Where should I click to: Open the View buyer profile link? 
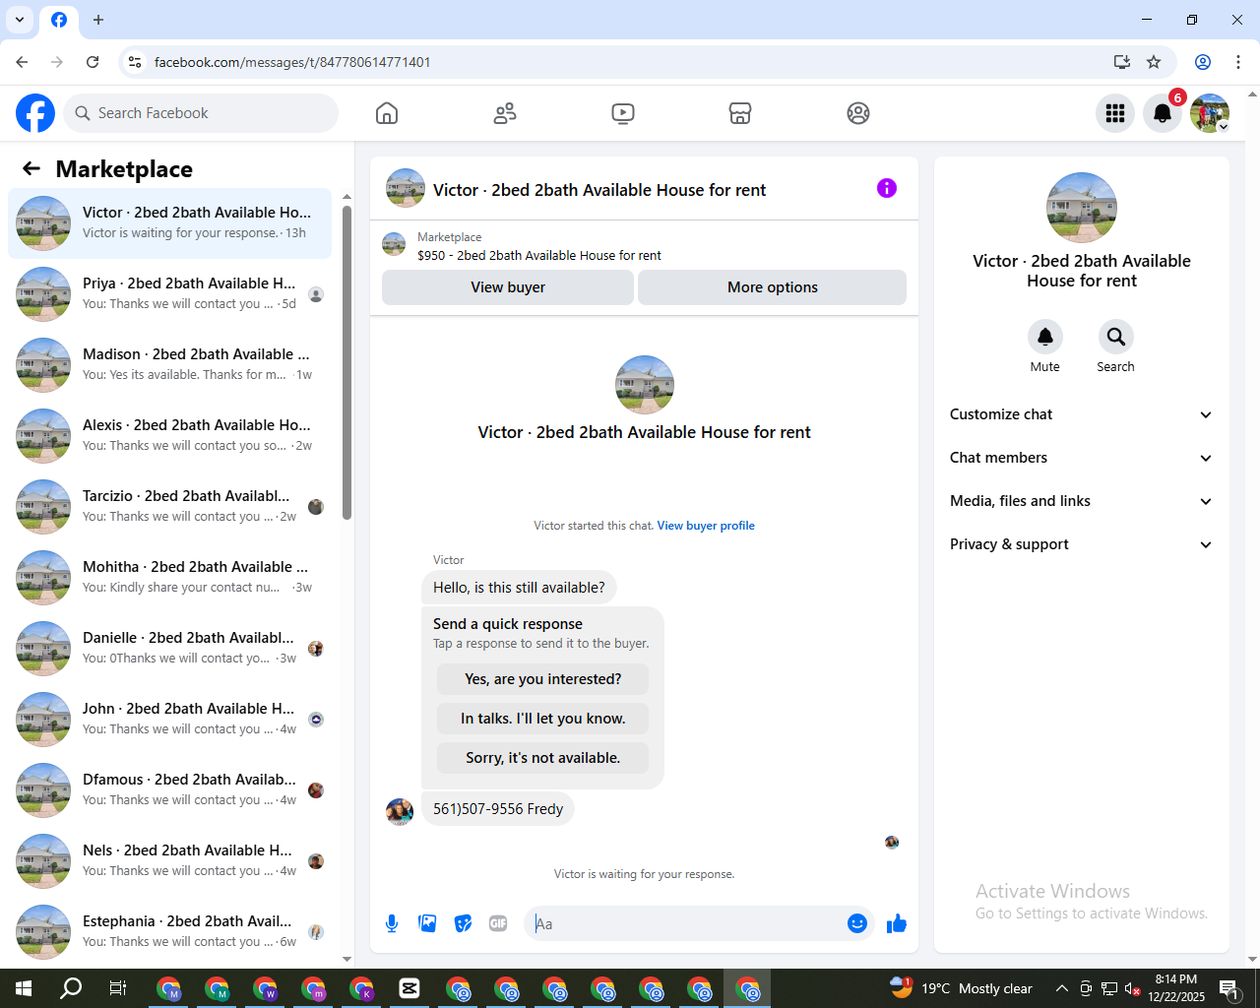pyautogui.click(x=706, y=526)
